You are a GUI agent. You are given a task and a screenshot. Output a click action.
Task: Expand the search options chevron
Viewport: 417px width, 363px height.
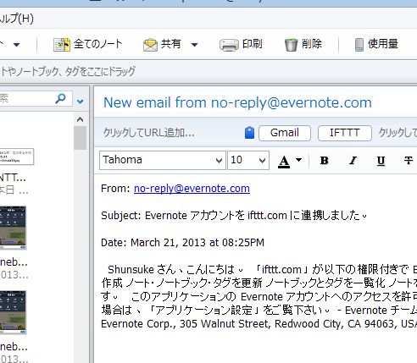(81, 102)
